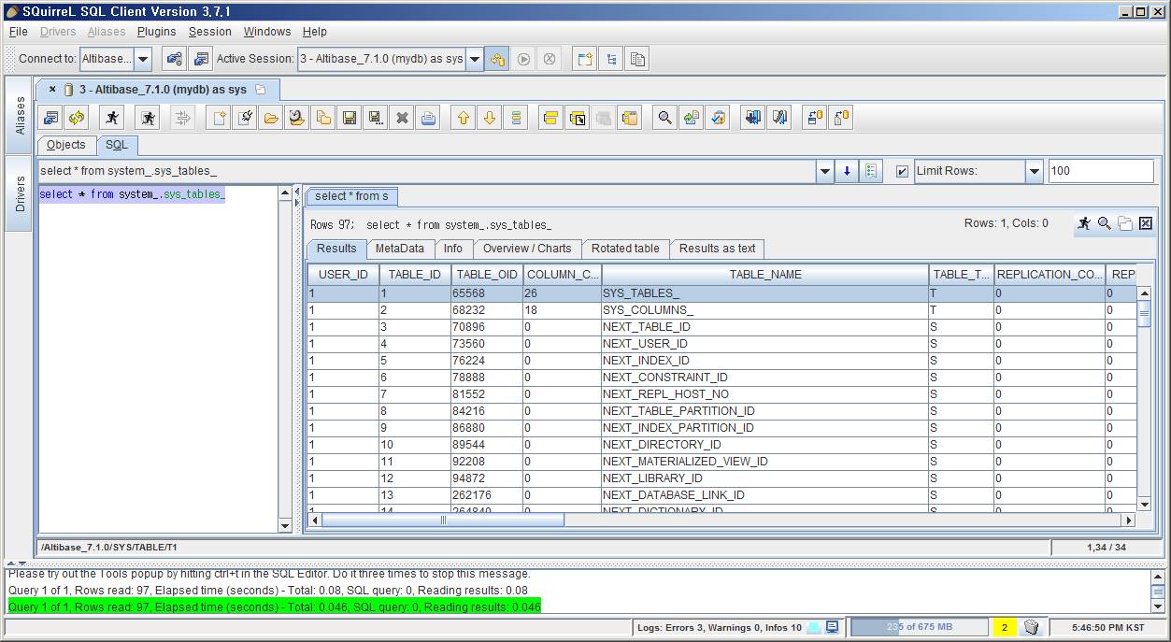Open the Connect to alias dropdown
The height and width of the screenshot is (642, 1171).
point(143,59)
